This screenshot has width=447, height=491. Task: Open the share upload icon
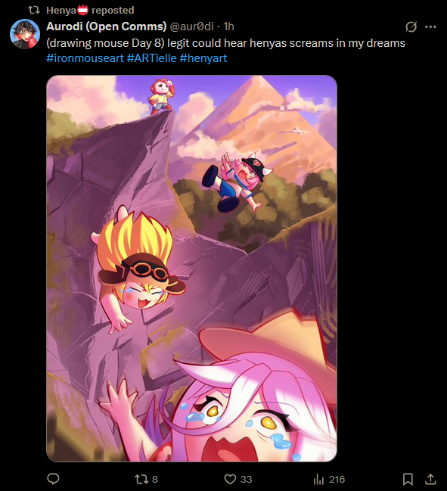[x=430, y=479]
